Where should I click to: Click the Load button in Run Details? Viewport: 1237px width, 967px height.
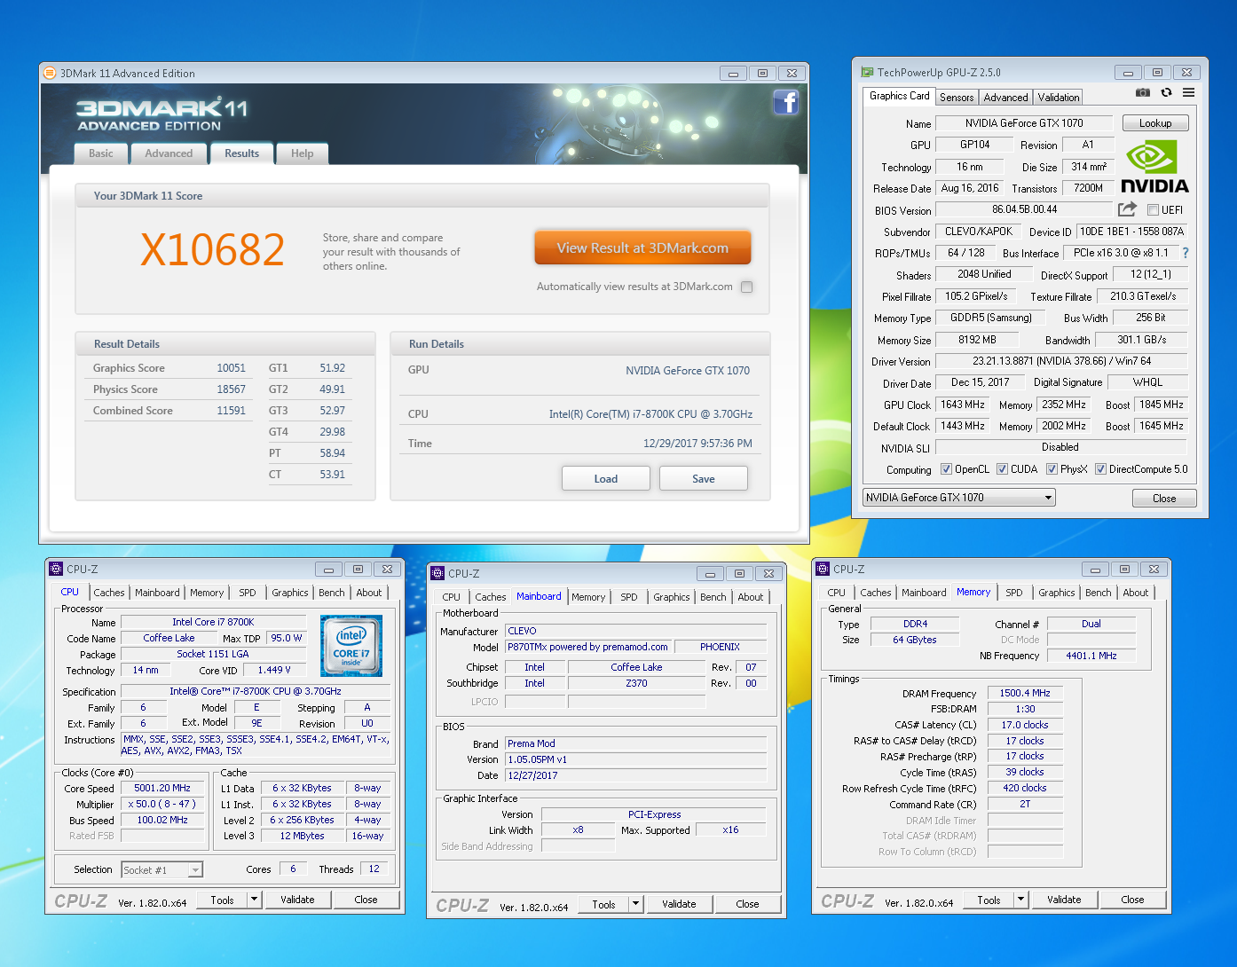(x=606, y=479)
